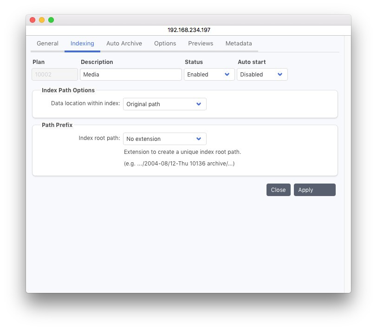Image resolution: width=377 pixels, height=330 pixels.
Task: Click the 192.168.234.197 address text
Action: [188, 30]
